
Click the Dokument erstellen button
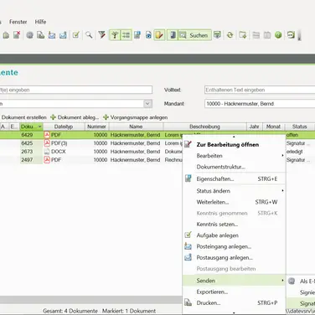point(24,117)
